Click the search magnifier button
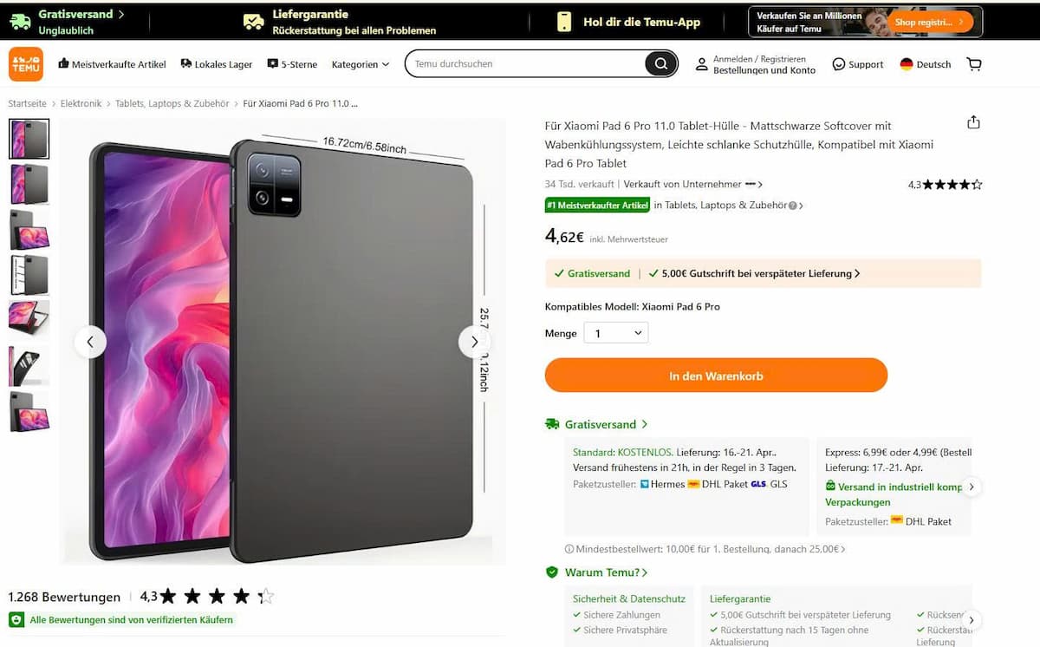 (660, 64)
